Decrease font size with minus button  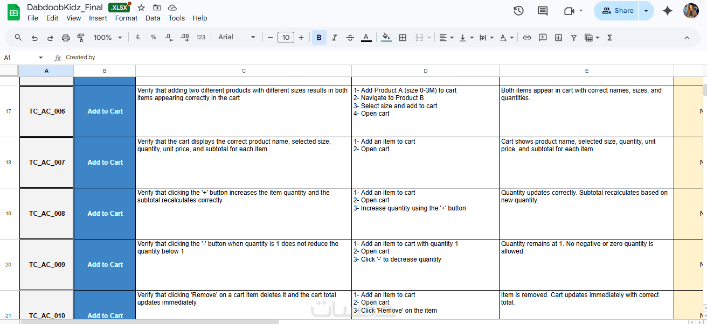pos(270,38)
